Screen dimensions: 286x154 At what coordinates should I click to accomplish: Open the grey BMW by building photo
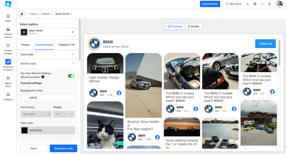click(144, 85)
